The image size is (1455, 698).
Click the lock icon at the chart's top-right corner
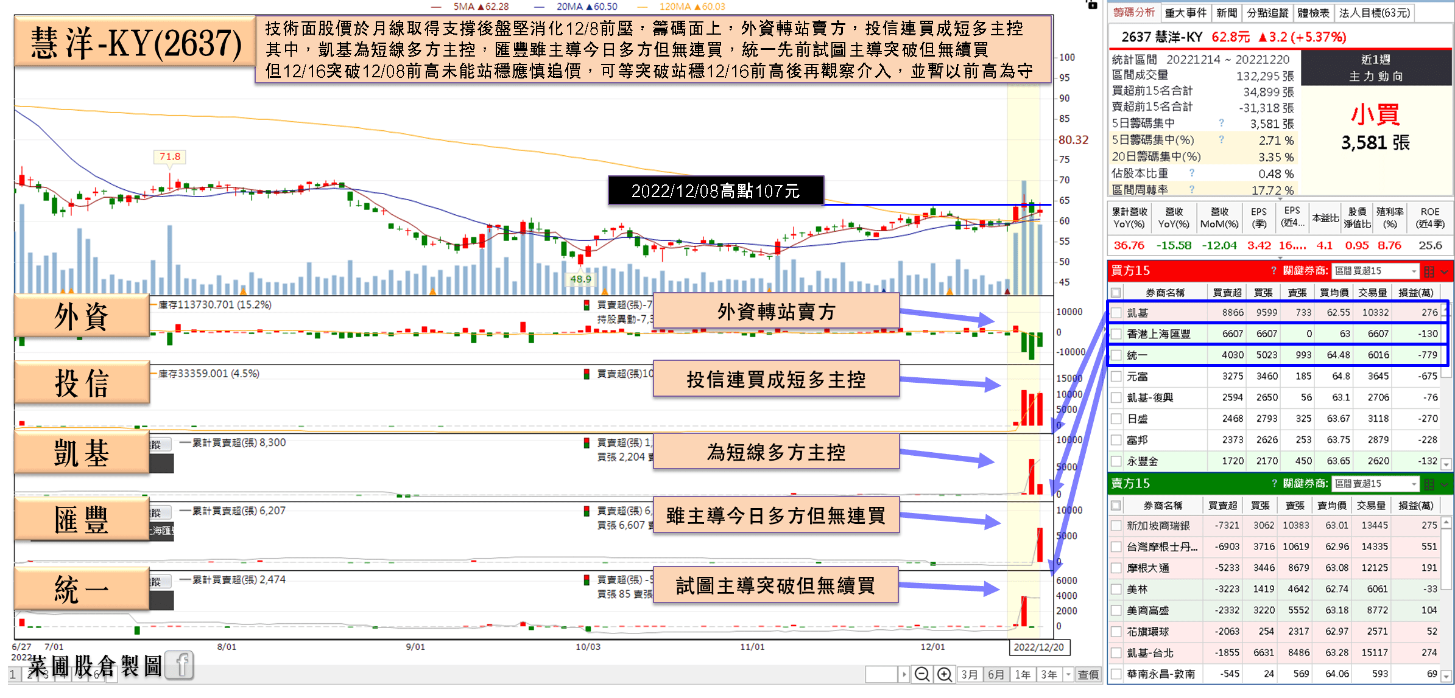[x=1091, y=4]
